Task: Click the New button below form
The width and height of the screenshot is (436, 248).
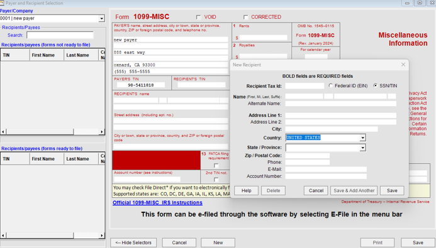Action: pos(218,242)
